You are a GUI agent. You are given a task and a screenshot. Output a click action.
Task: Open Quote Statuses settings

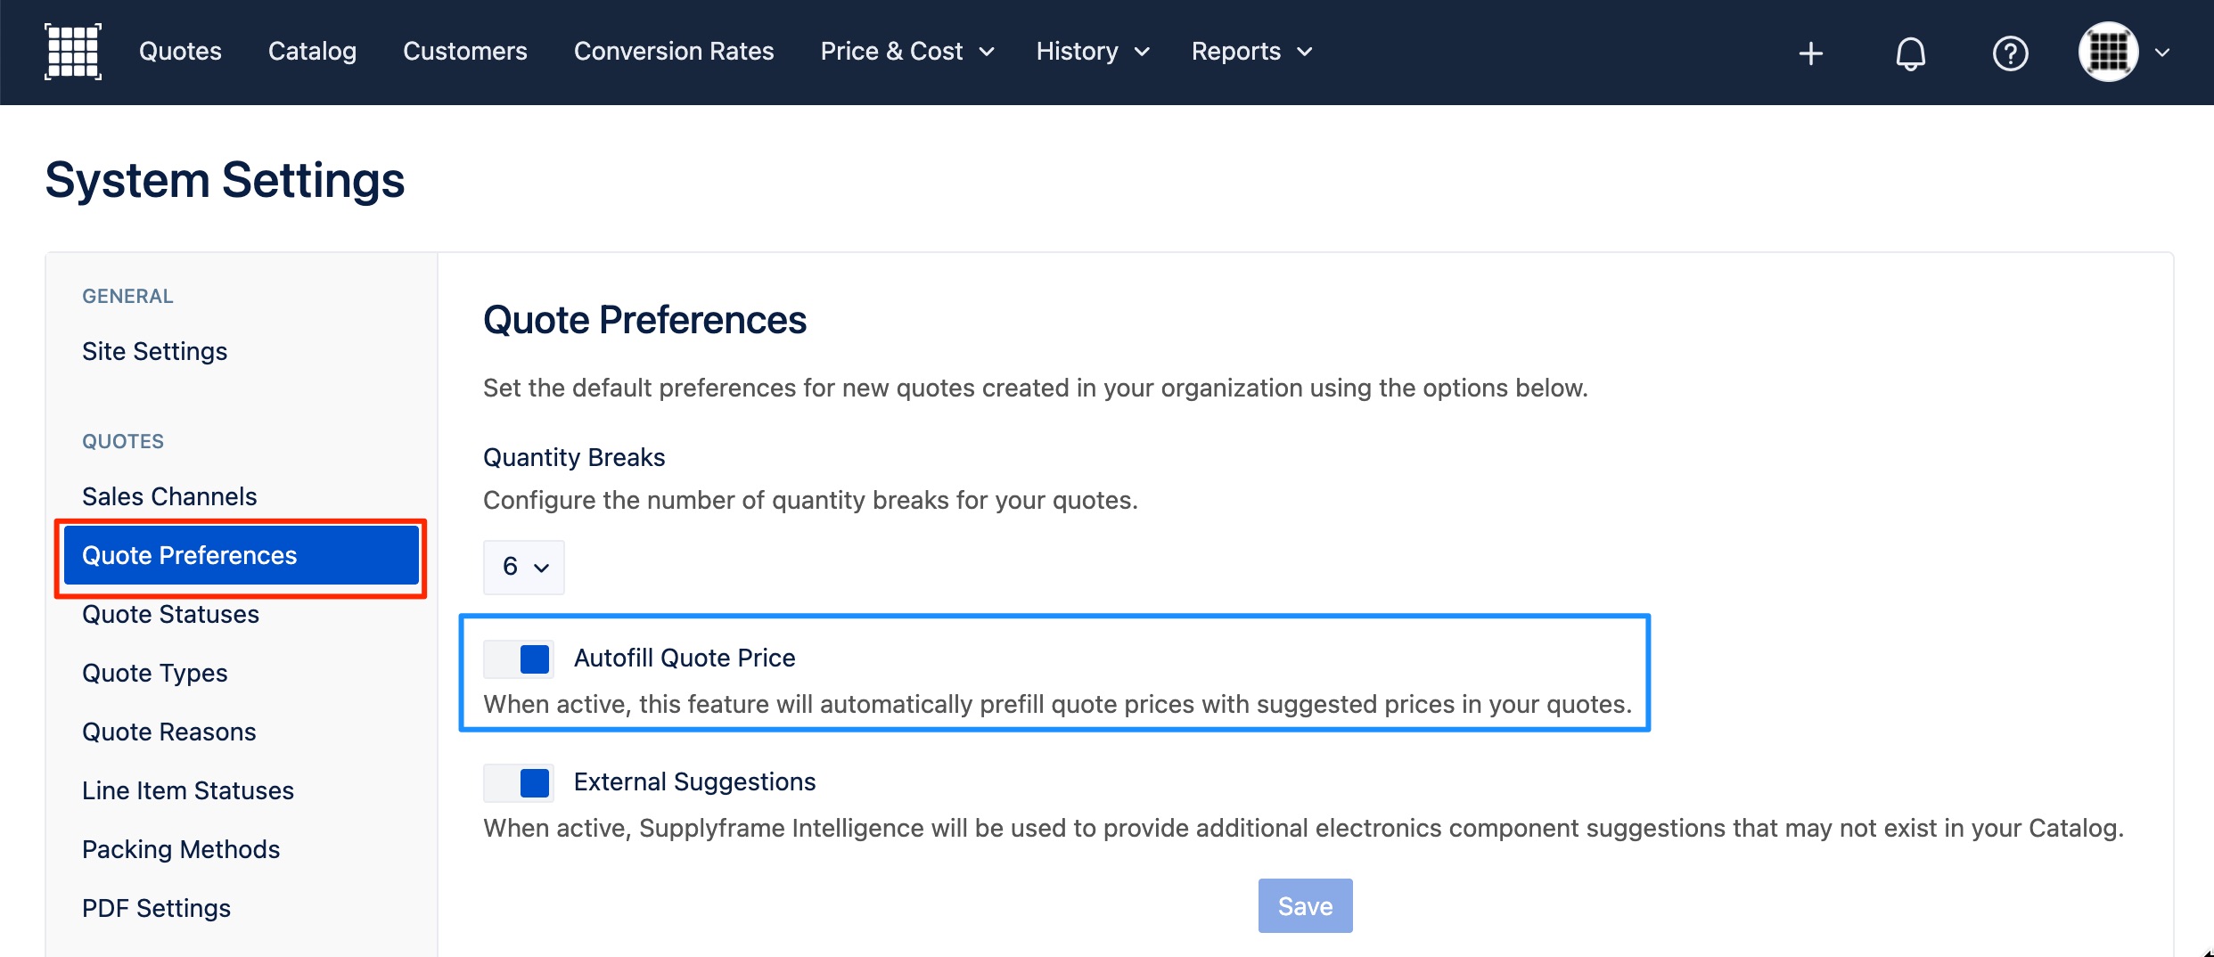pyautogui.click(x=170, y=614)
